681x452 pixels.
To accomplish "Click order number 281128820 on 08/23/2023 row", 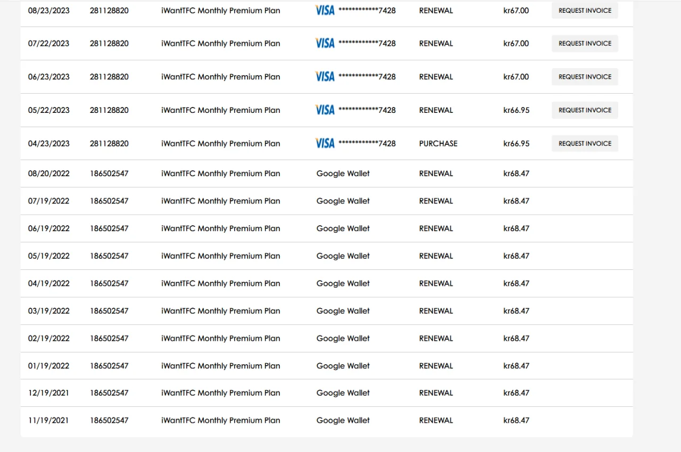I will [x=109, y=10].
